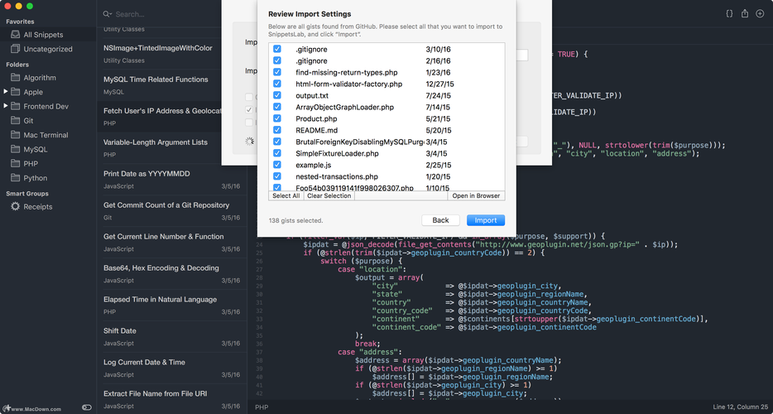The width and height of the screenshot is (773, 414).
Task: Click the search magnifier icon
Action: (x=105, y=14)
